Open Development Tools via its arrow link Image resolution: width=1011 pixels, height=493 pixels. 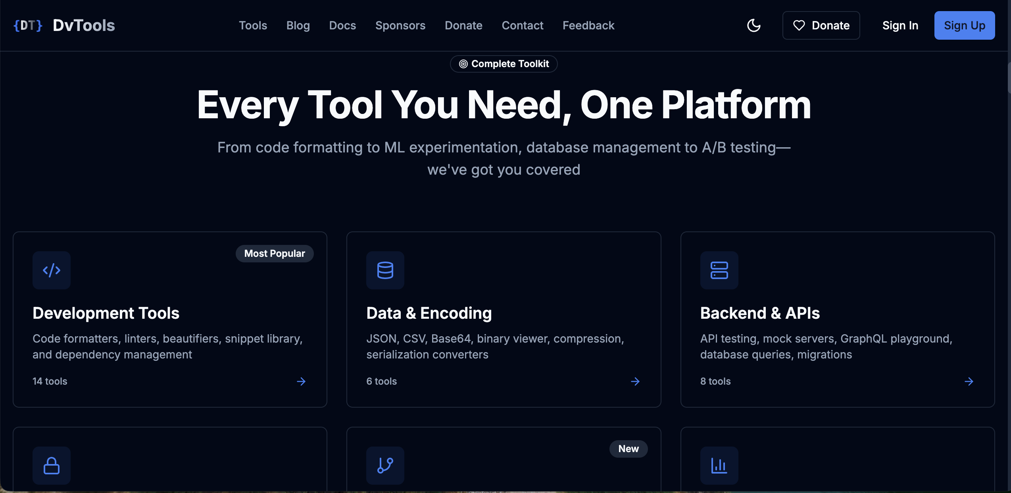(x=301, y=381)
